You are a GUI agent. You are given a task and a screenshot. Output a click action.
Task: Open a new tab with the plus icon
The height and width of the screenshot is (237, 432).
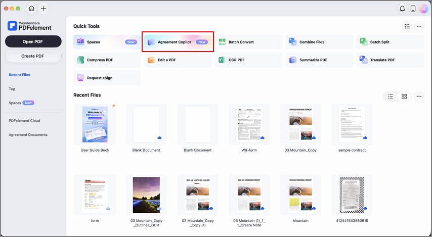(x=44, y=9)
